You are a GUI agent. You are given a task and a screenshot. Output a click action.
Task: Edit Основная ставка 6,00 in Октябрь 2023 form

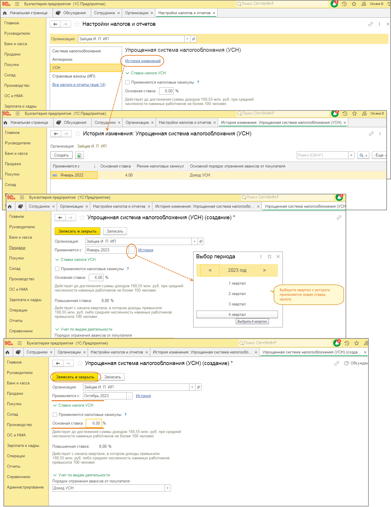(x=94, y=423)
